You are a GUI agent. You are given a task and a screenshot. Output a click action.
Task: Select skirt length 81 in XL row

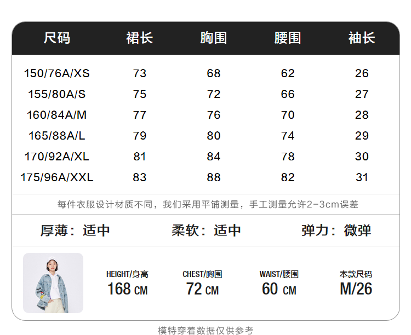139,157
